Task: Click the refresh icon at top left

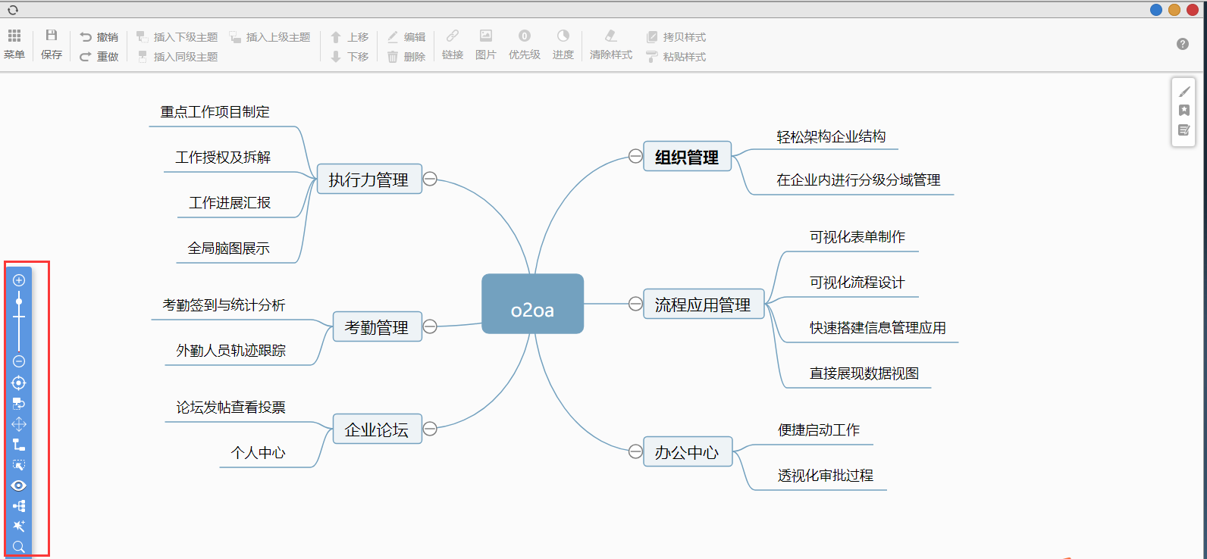Action: tap(12, 10)
